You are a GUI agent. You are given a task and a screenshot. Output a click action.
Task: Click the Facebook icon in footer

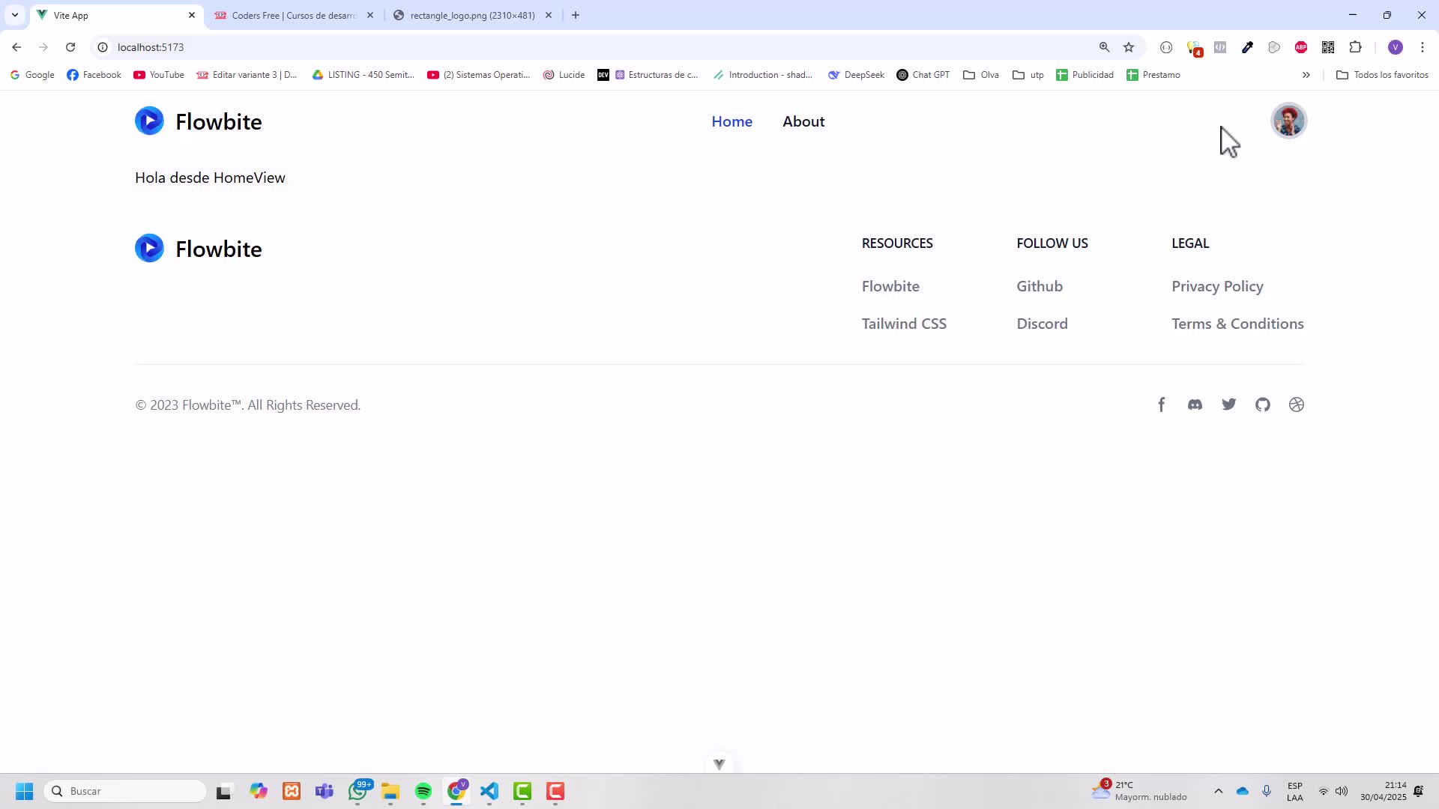[x=1161, y=404]
